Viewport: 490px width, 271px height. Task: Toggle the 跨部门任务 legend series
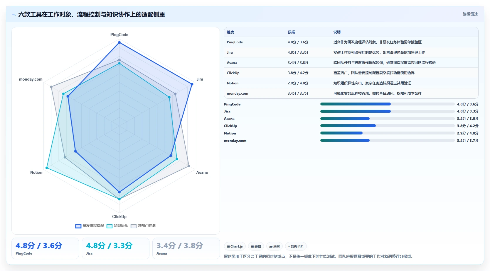point(143,226)
